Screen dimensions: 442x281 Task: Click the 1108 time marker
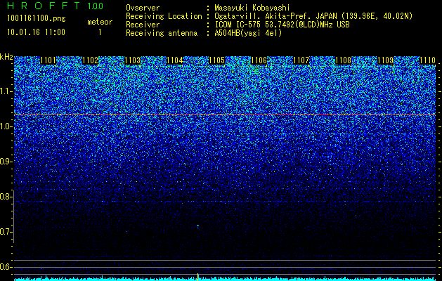pos(344,60)
